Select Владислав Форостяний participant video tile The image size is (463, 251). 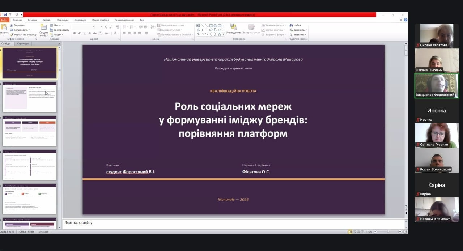pos(437,86)
